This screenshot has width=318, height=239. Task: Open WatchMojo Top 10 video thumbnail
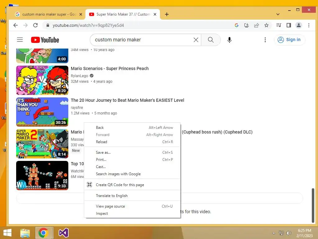pyautogui.click(x=42, y=176)
